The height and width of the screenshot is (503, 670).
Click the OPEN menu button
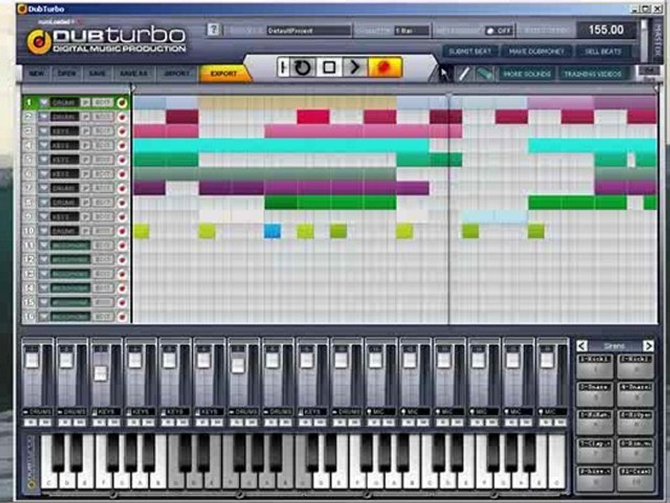(x=67, y=73)
